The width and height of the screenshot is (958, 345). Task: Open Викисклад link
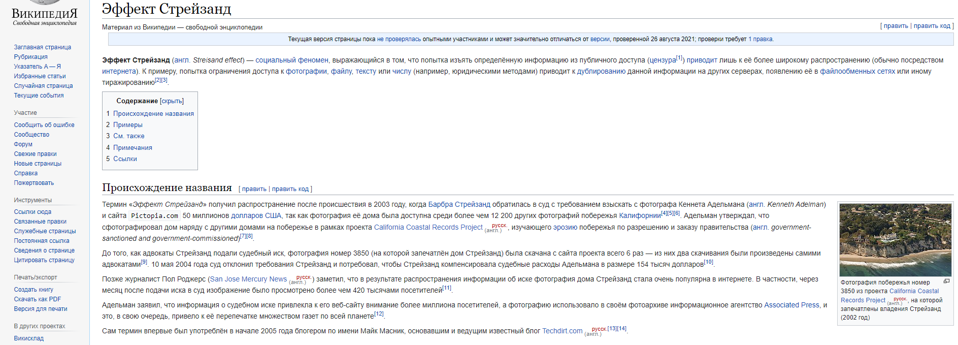tap(29, 338)
